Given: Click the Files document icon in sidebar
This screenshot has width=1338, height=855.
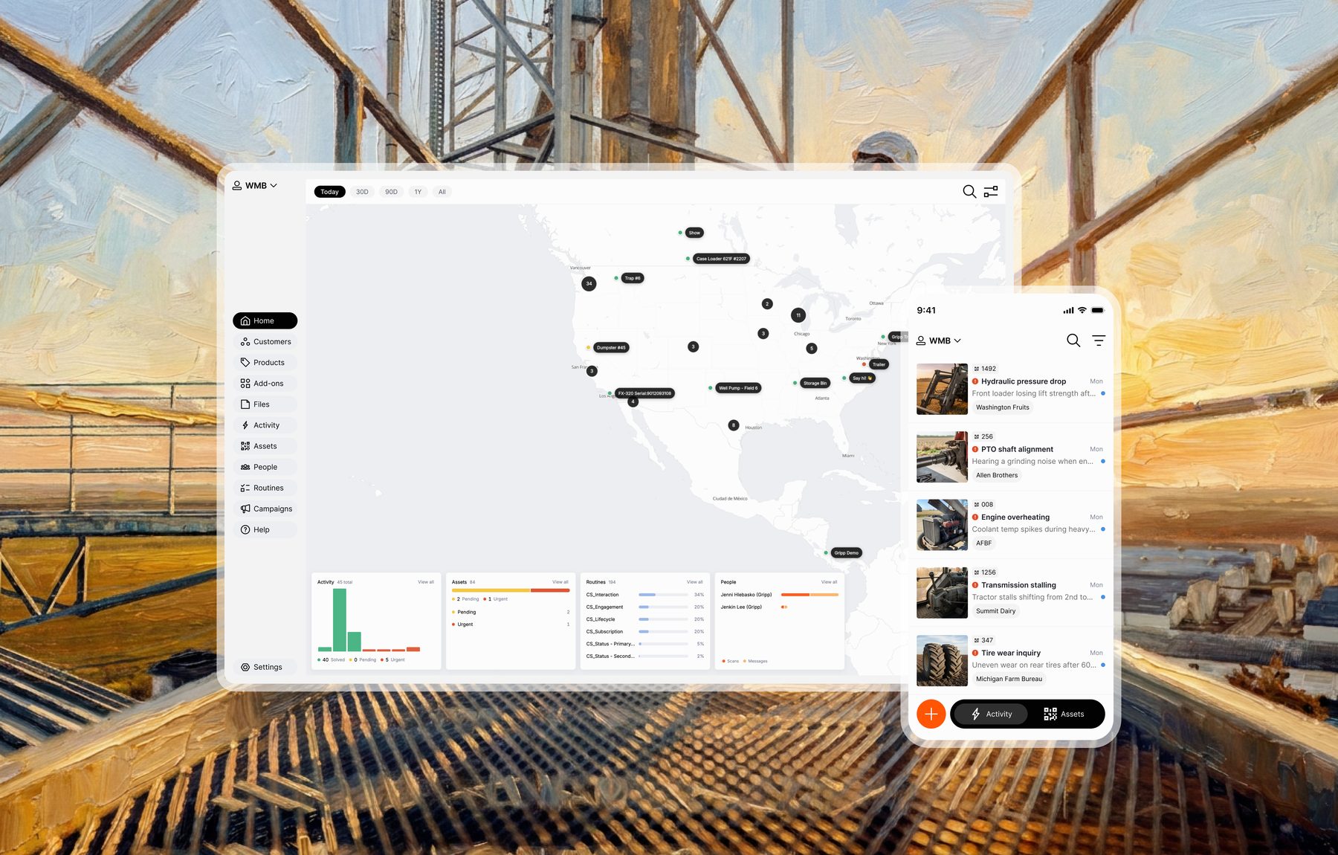Looking at the screenshot, I should pyautogui.click(x=245, y=404).
